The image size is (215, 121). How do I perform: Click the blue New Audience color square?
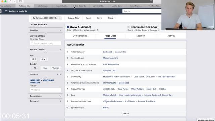click(x=68, y=27)
